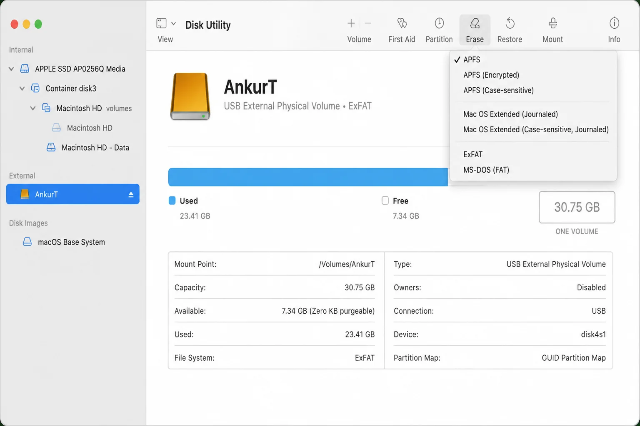This screenshot has height=426, width=640.
Task: Click the Erase toolbar button
Action: (475, 30)
